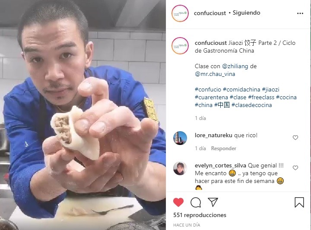
Task: Open the comment speech bubble icon
Action: pos(196,202)
